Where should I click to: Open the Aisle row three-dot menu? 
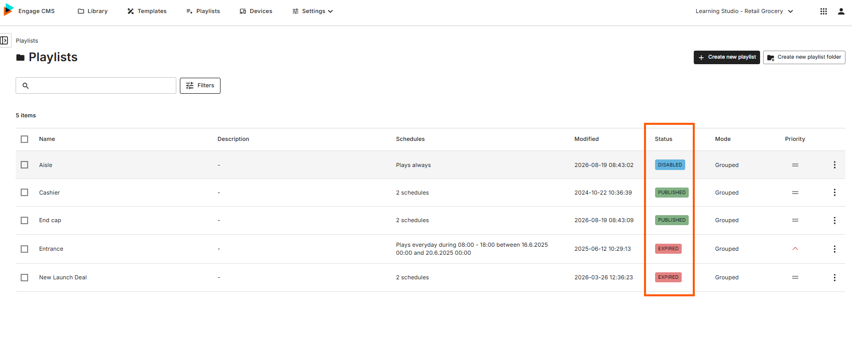pyautogui.click(x=834, y=165)
